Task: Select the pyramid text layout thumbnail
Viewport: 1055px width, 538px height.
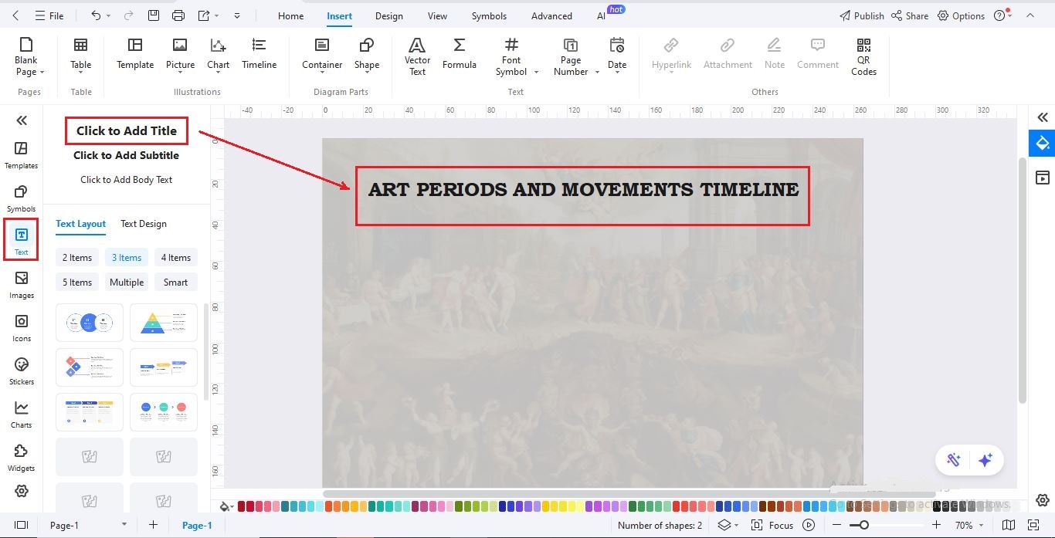Action: click(164, 323)
